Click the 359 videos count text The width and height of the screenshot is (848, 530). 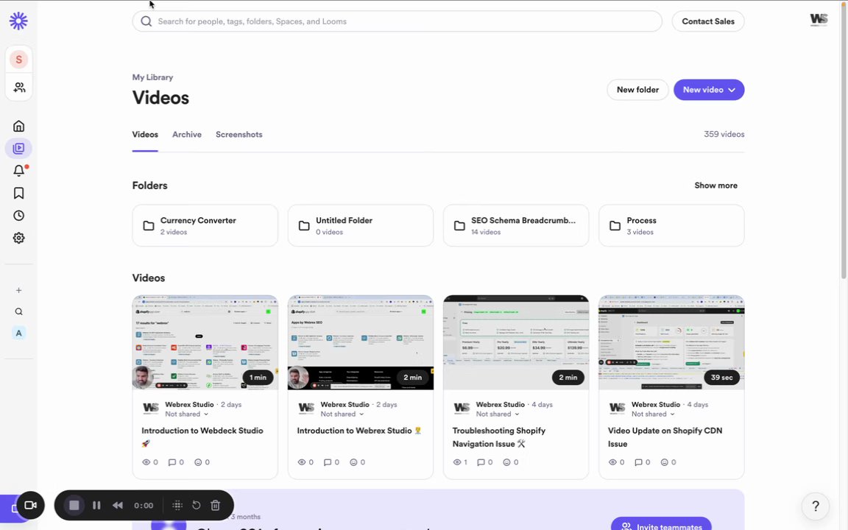coord(724,134)
